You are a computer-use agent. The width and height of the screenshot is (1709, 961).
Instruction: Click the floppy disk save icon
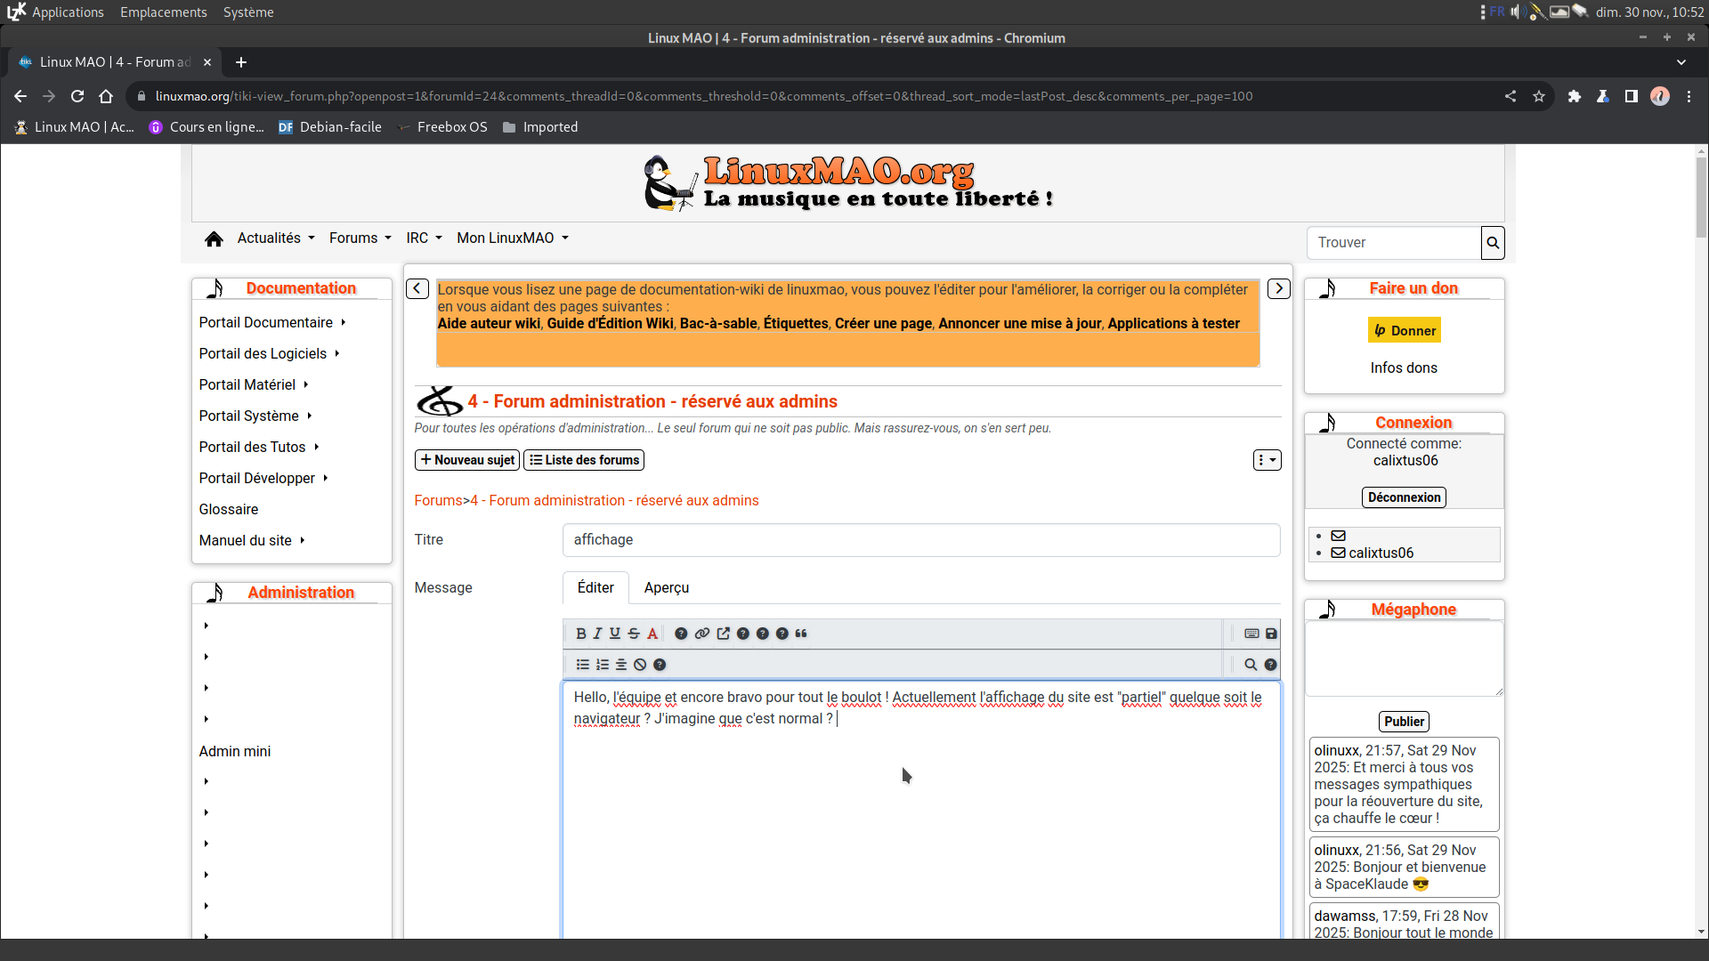click(1271, 634)
